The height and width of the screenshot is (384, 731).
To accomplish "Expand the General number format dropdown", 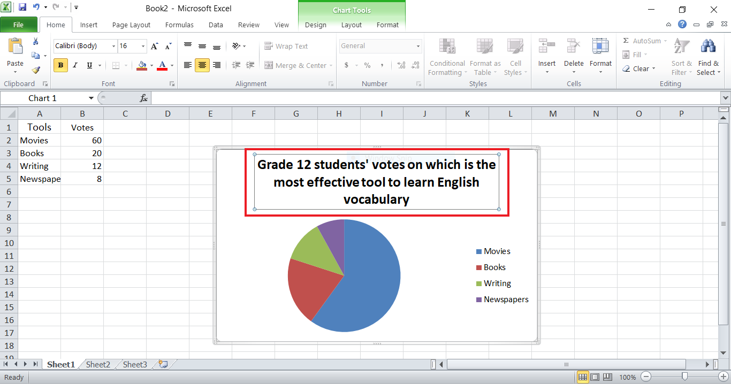I will 417,46.
